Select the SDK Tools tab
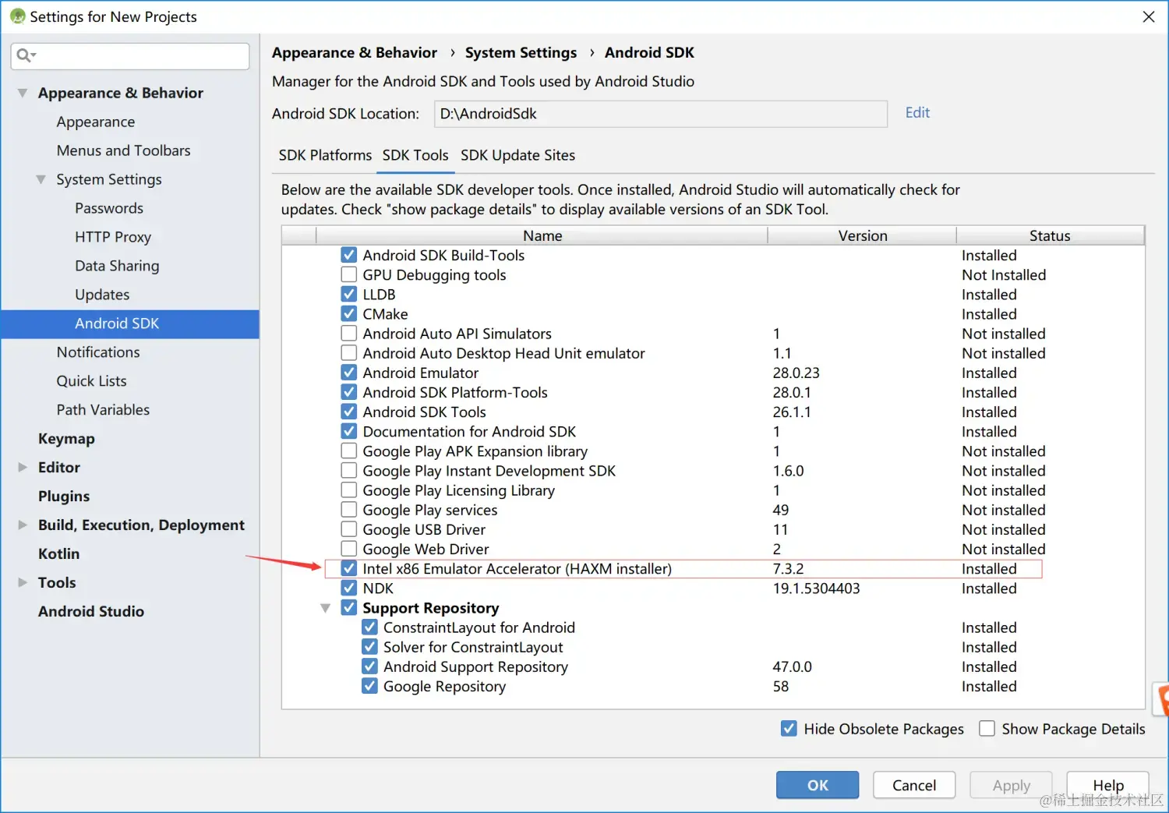The height and width of the screenshot is (813, 1169). click(x=415, y=155)
